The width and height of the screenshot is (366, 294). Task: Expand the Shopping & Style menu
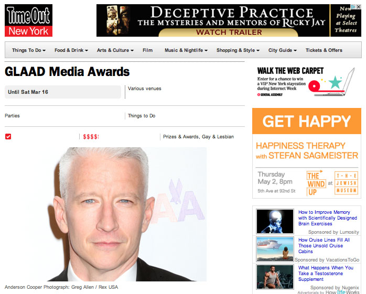coord(238,50)
